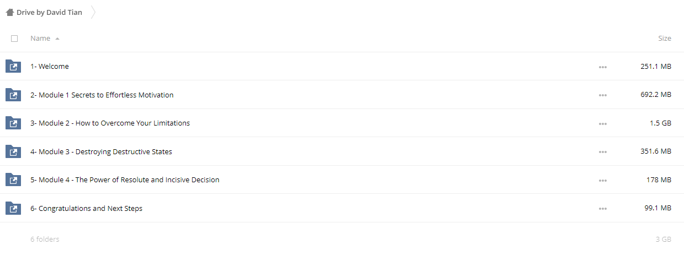Sort by the Size column header
Screen dimensions: 684x261
click(665, 39)
